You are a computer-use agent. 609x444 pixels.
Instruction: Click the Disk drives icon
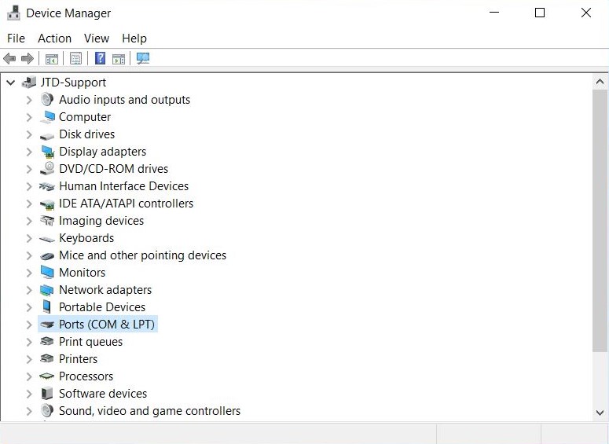tap(47, 136)
